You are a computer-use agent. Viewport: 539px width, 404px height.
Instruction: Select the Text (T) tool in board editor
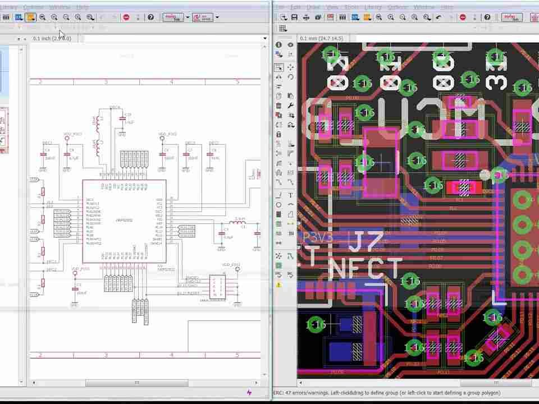click(290, 195)
